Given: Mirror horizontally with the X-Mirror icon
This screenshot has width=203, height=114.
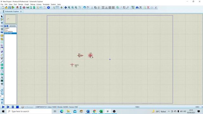Looking at the screenshot, I should 2,100.
